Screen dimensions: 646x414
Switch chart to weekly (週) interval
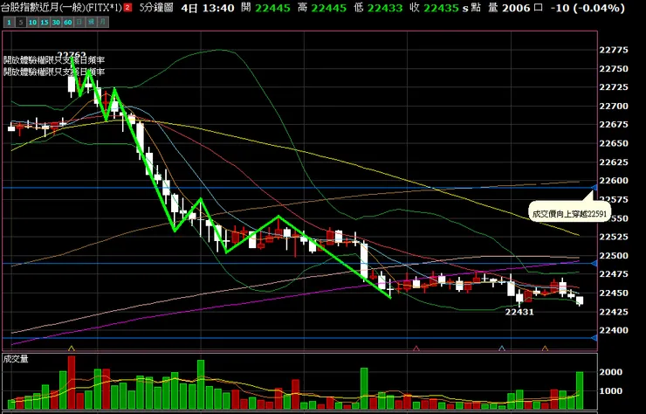pyautogui.click(x=91, y=22)
